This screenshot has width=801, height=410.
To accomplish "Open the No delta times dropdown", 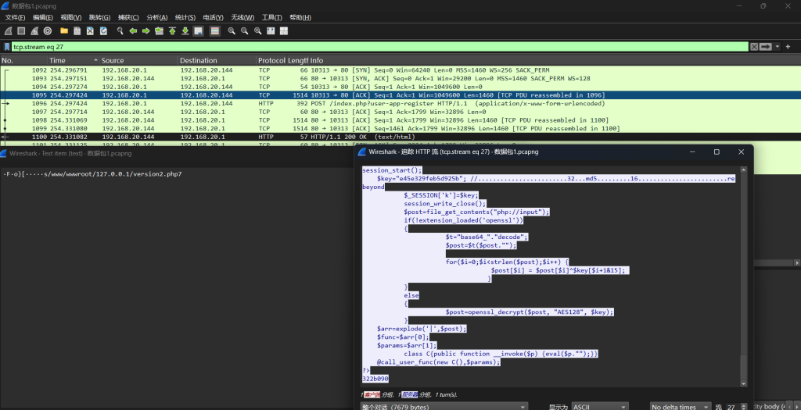I will 681,407.
